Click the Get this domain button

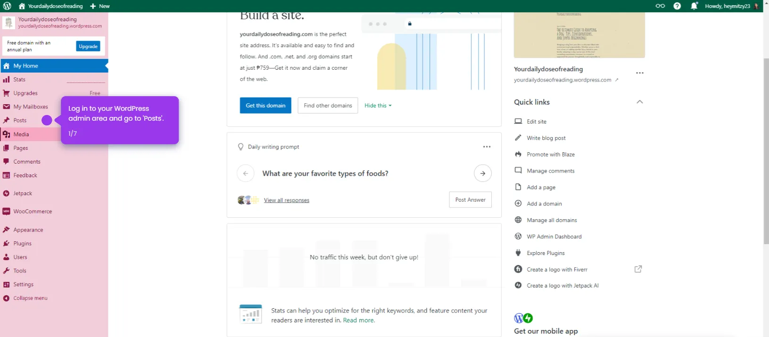tap(265, 106)
